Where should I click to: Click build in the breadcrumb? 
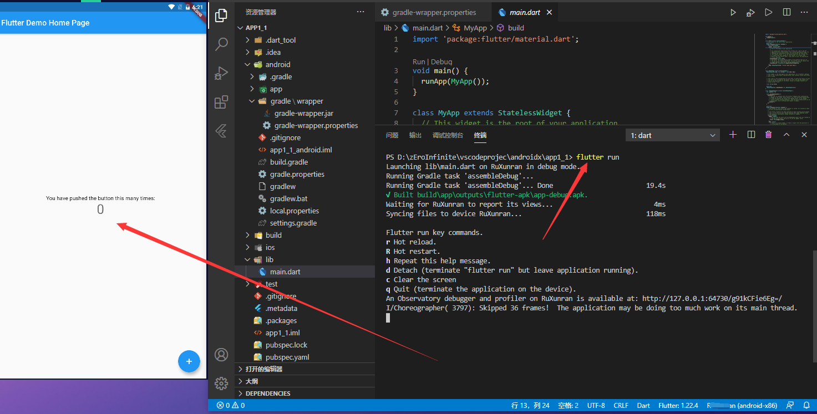[x=516, y=28]
